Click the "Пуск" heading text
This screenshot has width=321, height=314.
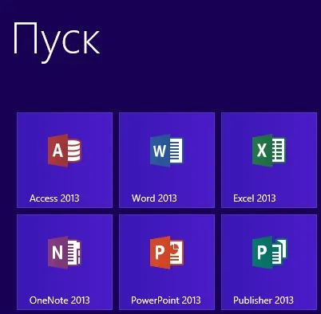57,42
